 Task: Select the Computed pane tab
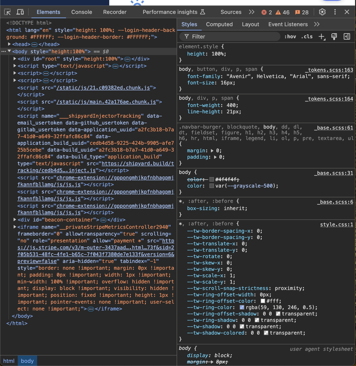pyautogui.click(x=219, y=24)
